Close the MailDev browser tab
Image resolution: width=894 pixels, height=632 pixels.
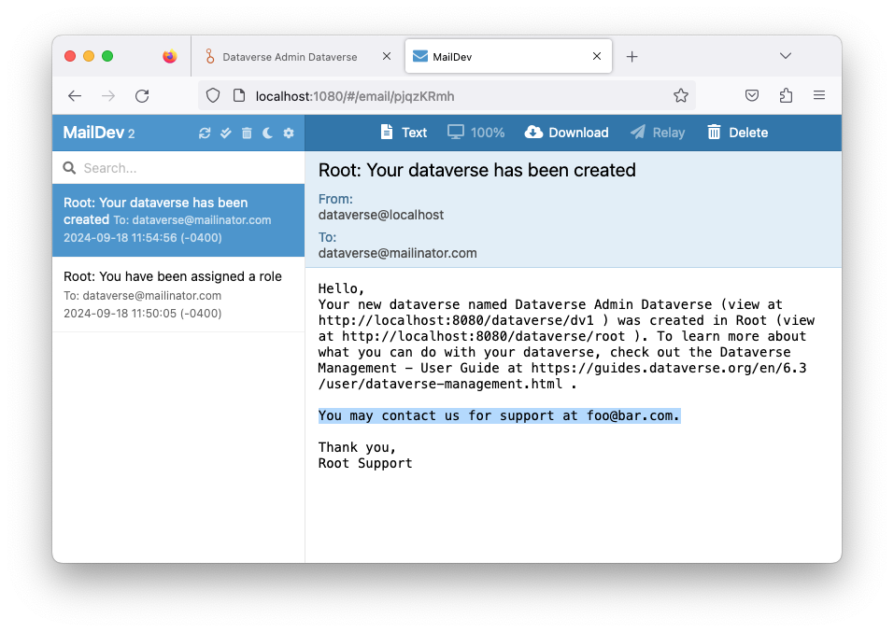pyautogui.click(x=597, y=57)
